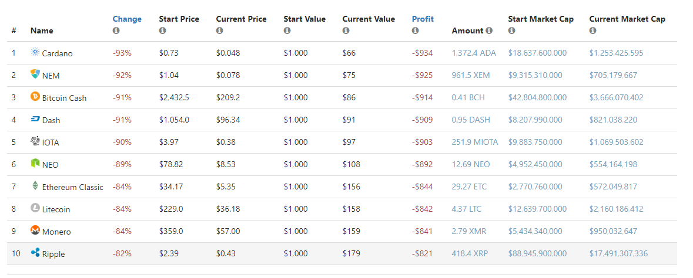This screenshot has width=693, height=278.
Task: Click the Bitcoin Cash orange icon
Action: coord(35,97)
